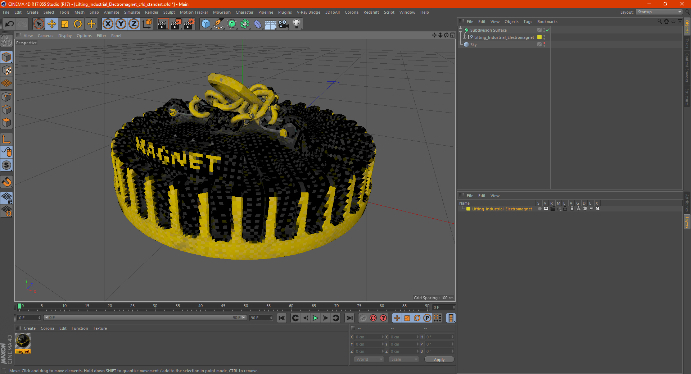
Task: Toggle Sky object visibility dots
Action: (544, 45)
